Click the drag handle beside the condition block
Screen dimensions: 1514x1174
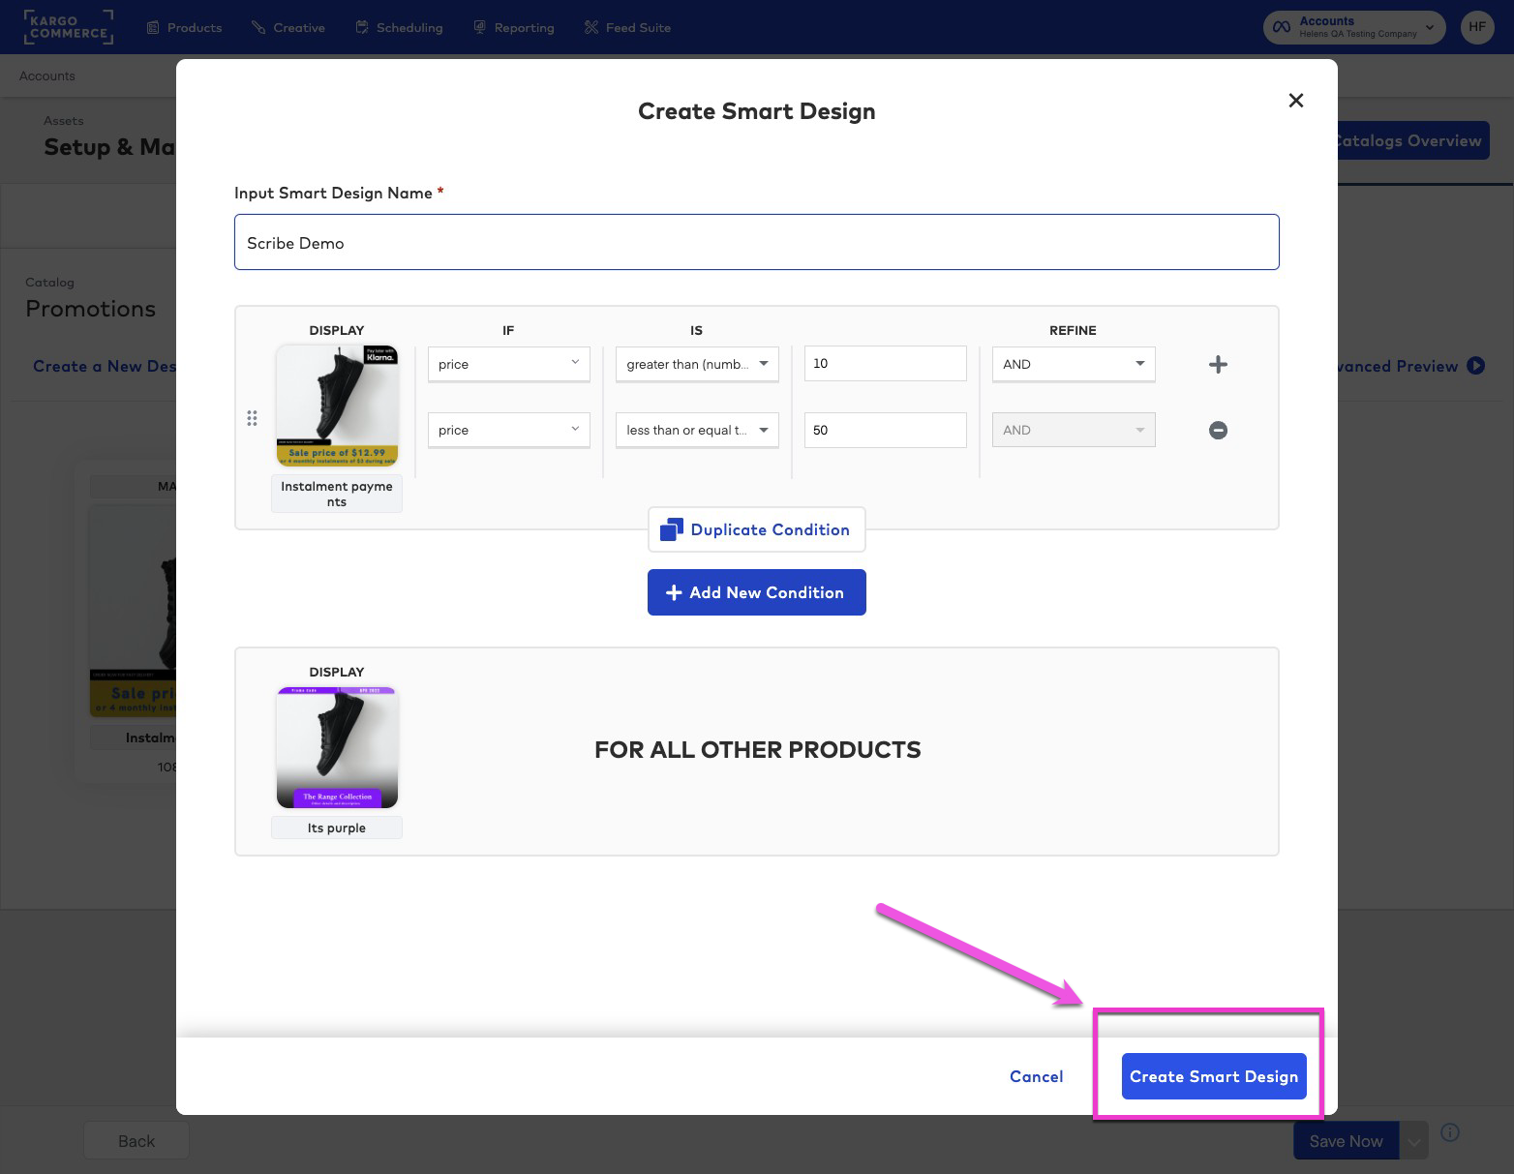coord(253,418)
